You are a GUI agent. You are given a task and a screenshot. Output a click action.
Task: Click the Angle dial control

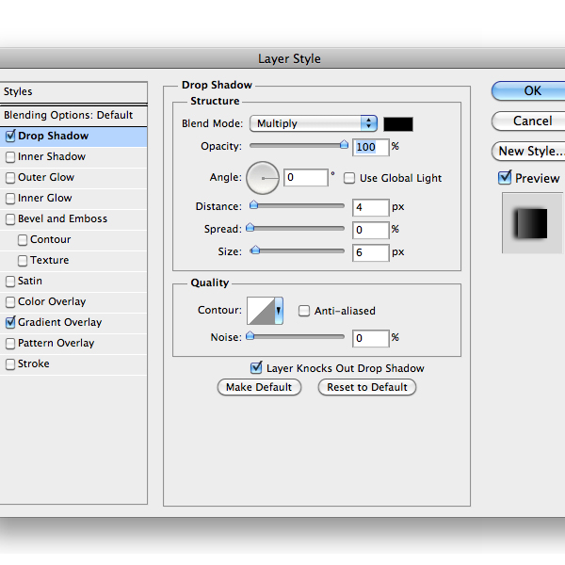(263, 178)
